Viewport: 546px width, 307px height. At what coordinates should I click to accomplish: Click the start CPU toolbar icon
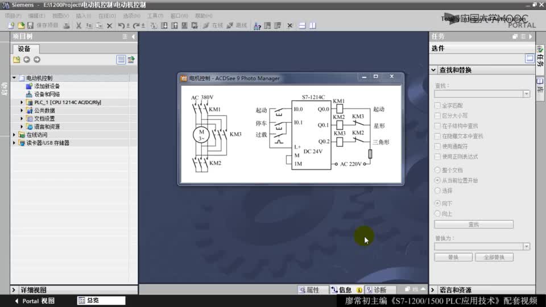pyautogui.click(x=267, y=26)
